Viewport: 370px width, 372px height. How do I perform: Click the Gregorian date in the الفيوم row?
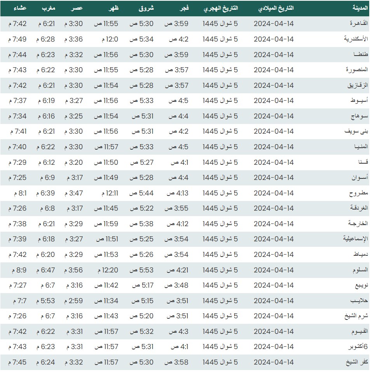274,332
